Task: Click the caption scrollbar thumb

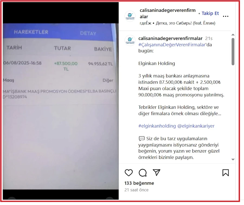Action: click(233, 52)
